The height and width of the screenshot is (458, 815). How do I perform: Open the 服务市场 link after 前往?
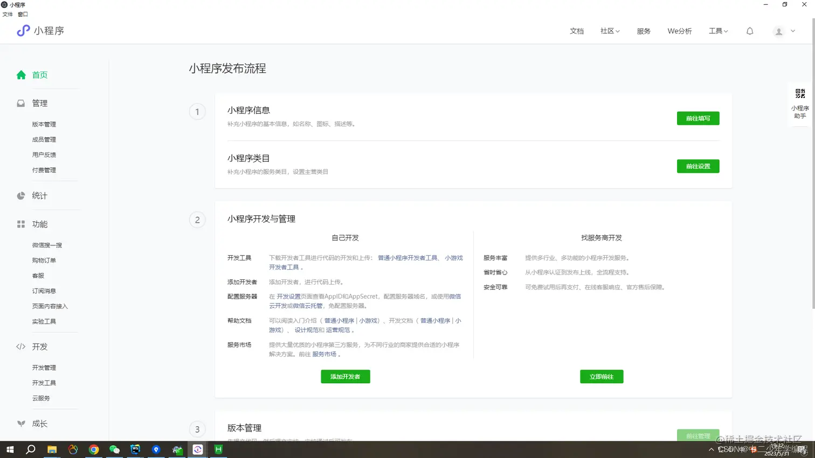click(x=324, y=354)
